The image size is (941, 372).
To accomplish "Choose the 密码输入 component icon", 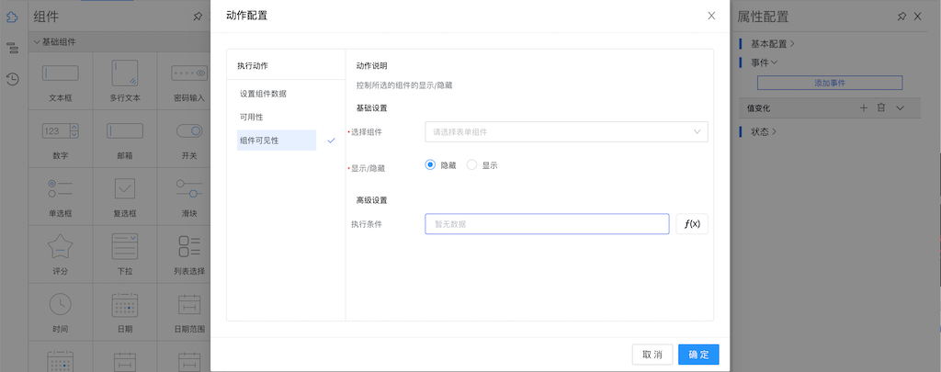I will coord(189,73).
